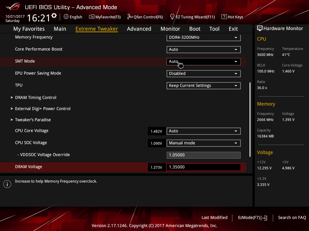Click the +3.3V 3.335 V reading
Screen dimensions: 309x231
263,185
